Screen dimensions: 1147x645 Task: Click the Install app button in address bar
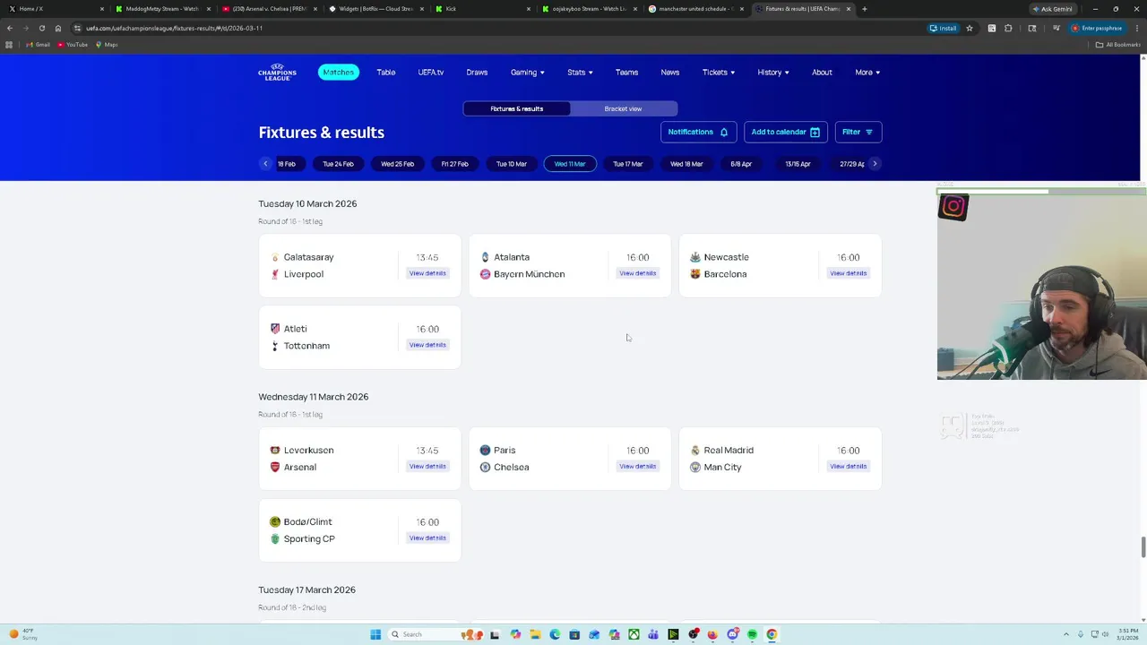coord(943,28)
